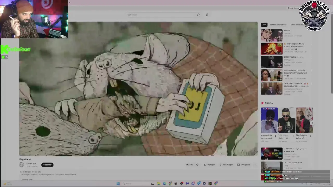333x187 pixels.
Task: Select the Effets spéciaux chip
Action: 297,25
